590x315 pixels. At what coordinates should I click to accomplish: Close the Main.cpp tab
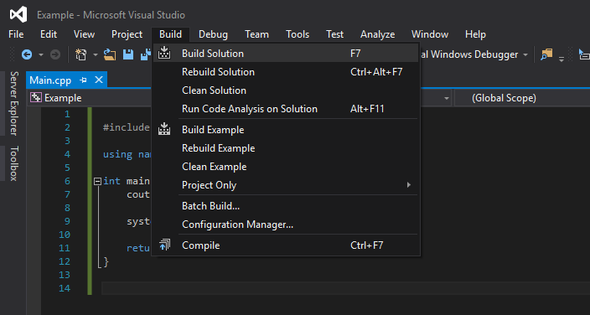[x=99, y=80]
